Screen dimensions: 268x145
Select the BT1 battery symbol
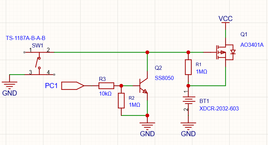click(x=189, y=101)
